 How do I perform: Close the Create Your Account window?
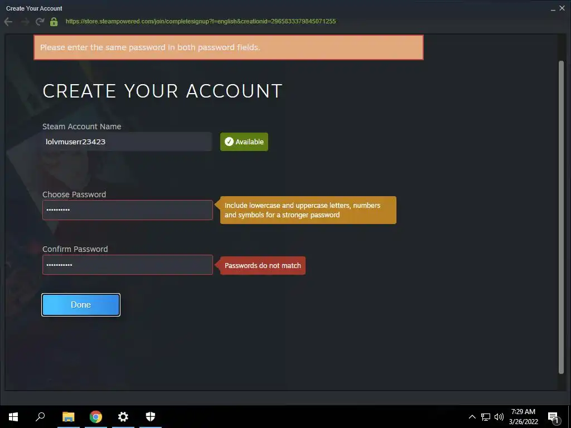(x=562, y=8)
